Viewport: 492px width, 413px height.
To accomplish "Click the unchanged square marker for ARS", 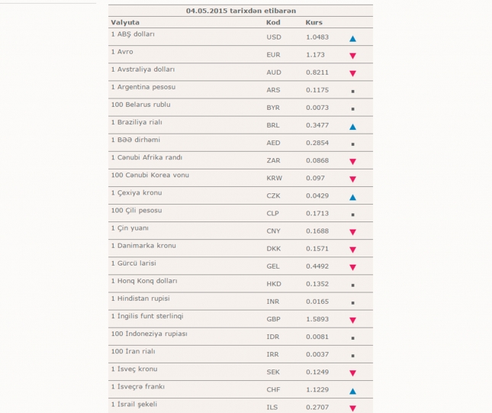I will [x=352, y=91].
